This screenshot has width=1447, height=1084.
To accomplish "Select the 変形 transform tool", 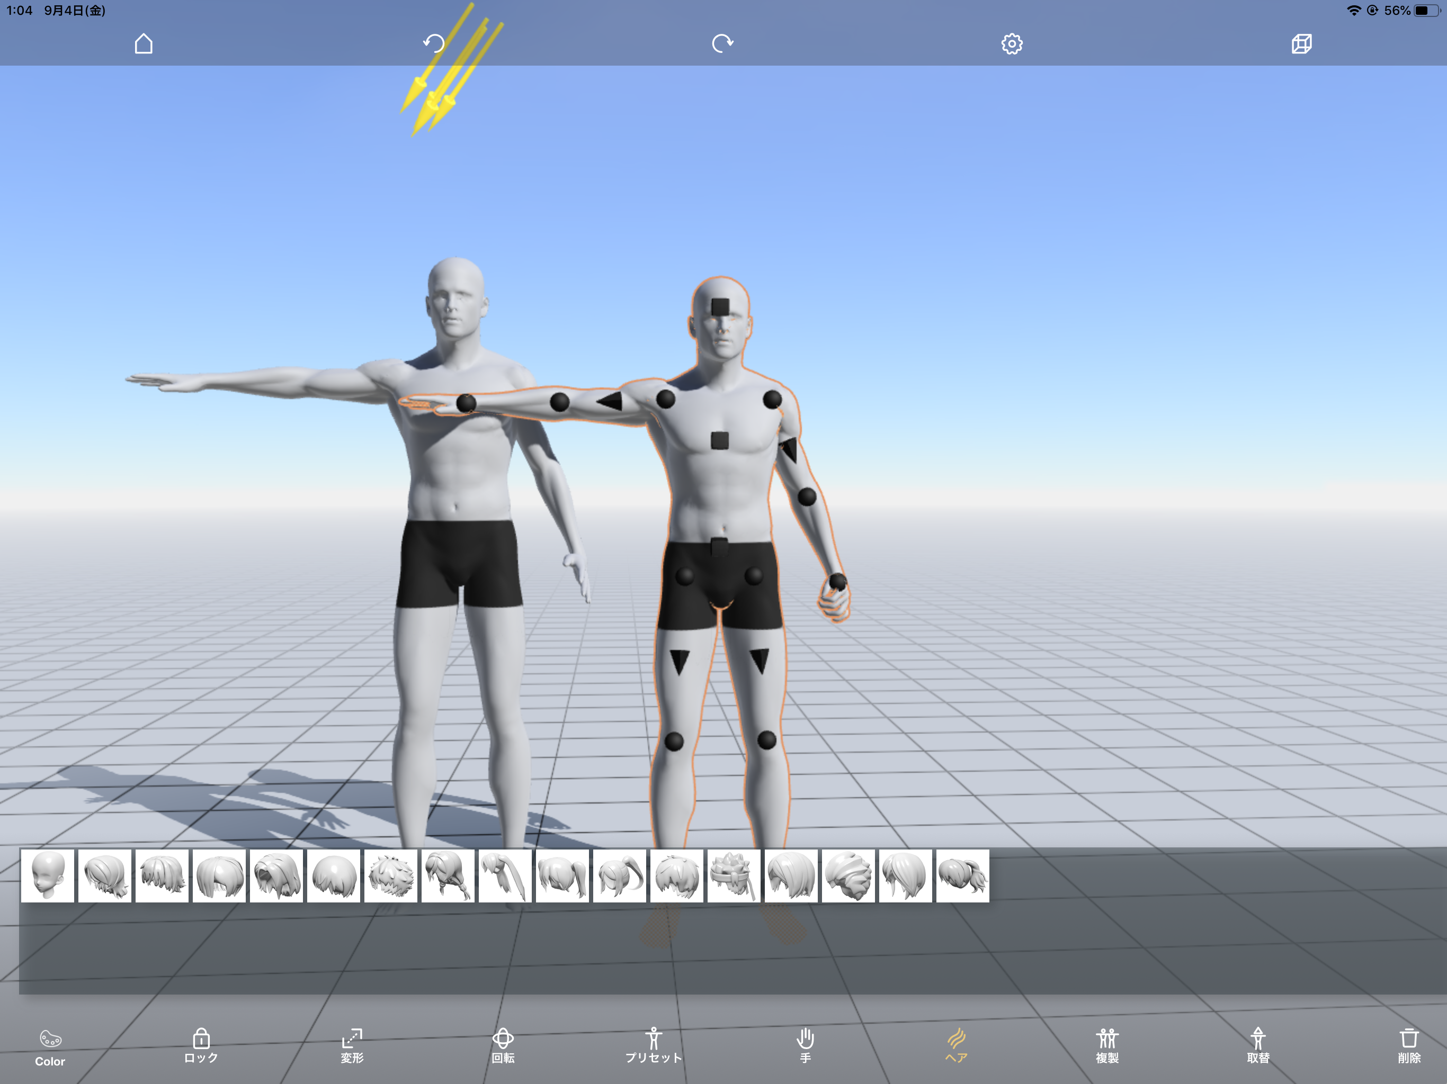I will pyautogui.click(x=352, y=1046).
